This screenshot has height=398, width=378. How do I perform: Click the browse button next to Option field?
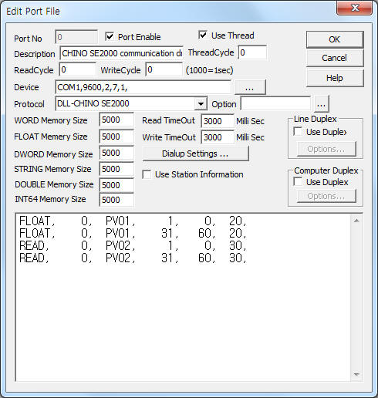pyautogui.click(x=321, y=104)
